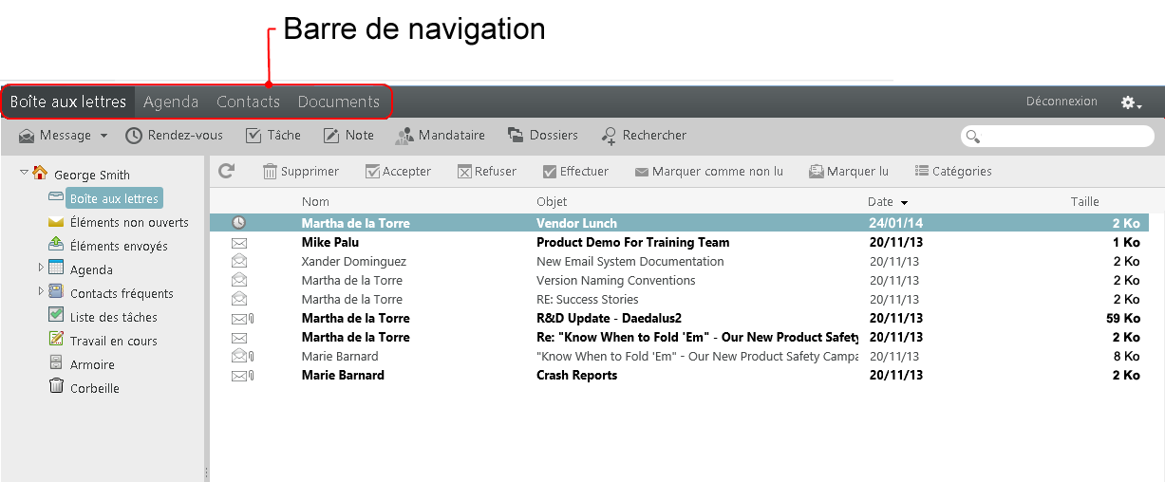Image resolution: width=1165 pixels, height=482 pixels.
Task: Click the Déconnexion link
Action: point(1062,102)
